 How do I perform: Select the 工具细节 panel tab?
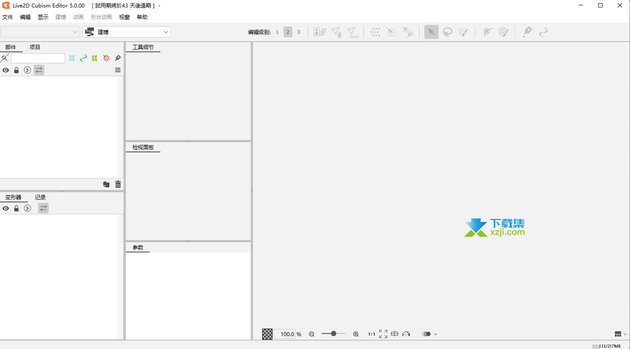click(143, 47)
